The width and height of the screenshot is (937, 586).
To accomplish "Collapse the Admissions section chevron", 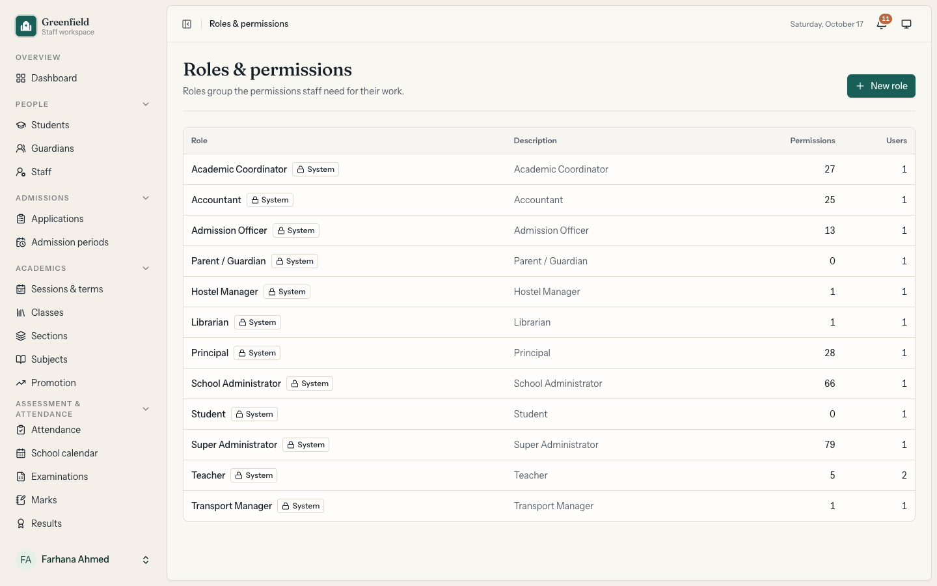I will tap(146, 198).
